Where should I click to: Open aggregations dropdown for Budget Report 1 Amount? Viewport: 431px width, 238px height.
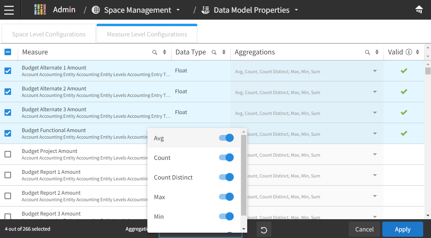click(375, 175)
